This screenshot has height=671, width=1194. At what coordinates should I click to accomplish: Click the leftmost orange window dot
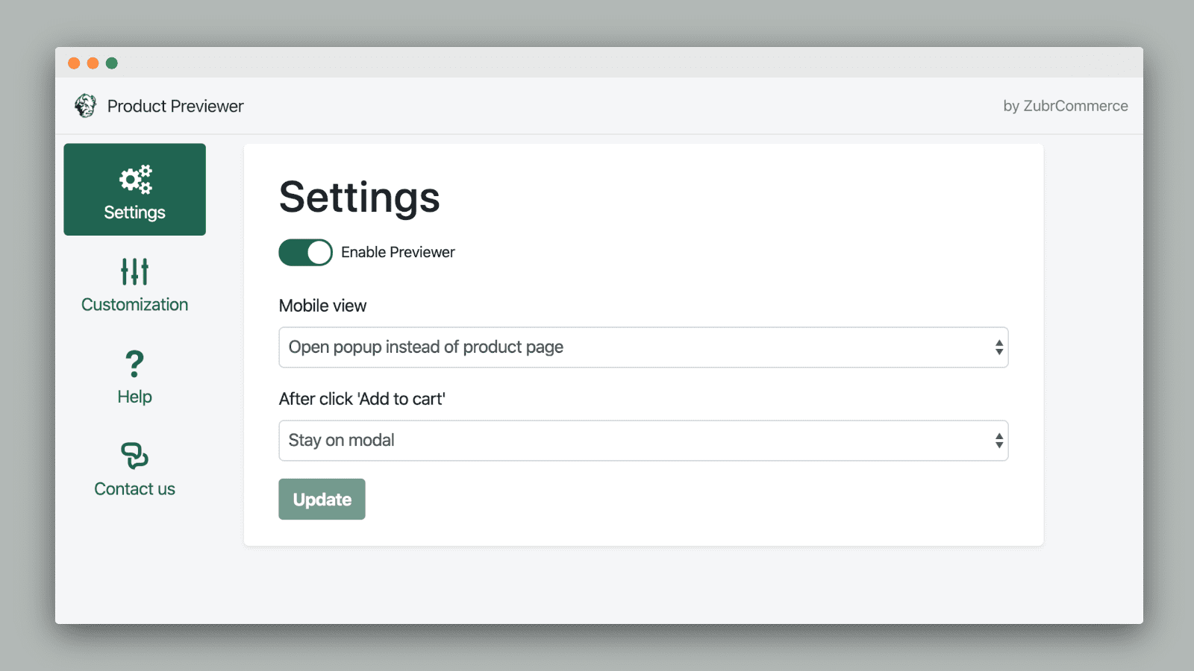point(74,63)
